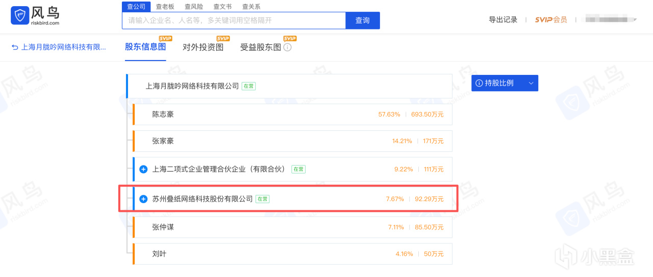The width and height of the screenshot is (653, 277).
Task: Open the 对外投资图 tab
Action: [203, 47]
